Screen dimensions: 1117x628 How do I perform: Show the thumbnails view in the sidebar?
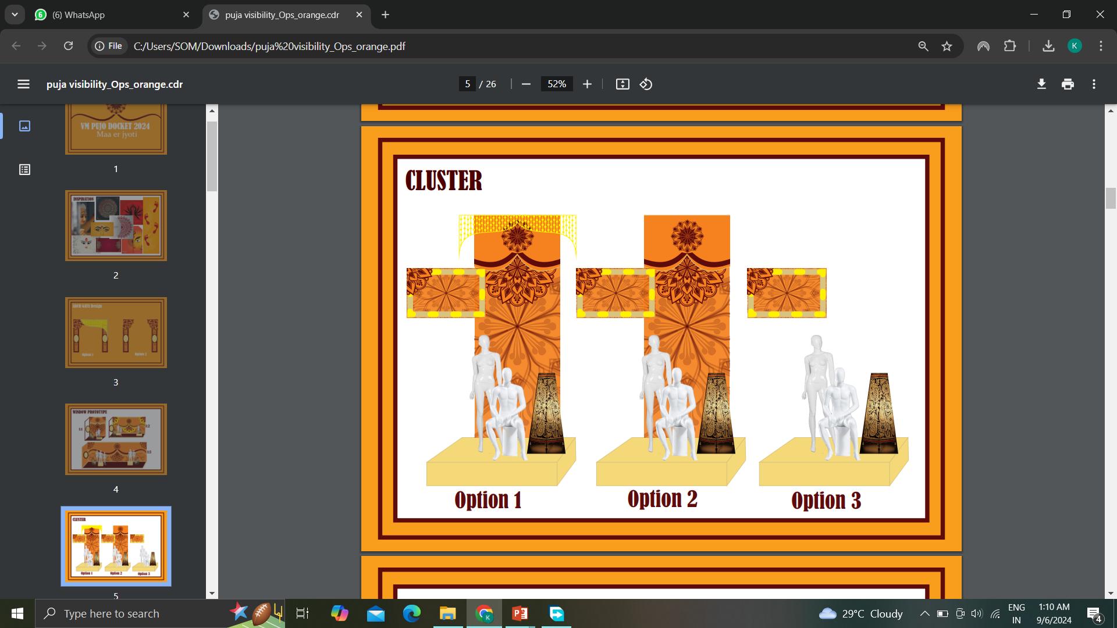point(24,126)
